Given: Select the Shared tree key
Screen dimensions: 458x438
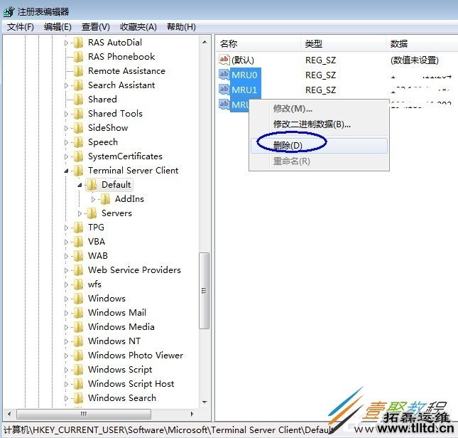Looking at the screenshot, I should (102, 100).
